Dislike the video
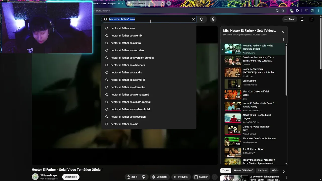 [x=144, y=177]
